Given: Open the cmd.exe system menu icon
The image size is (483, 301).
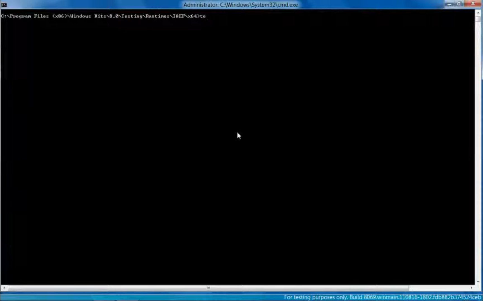Looking at the screenshot, I should 4,5.
